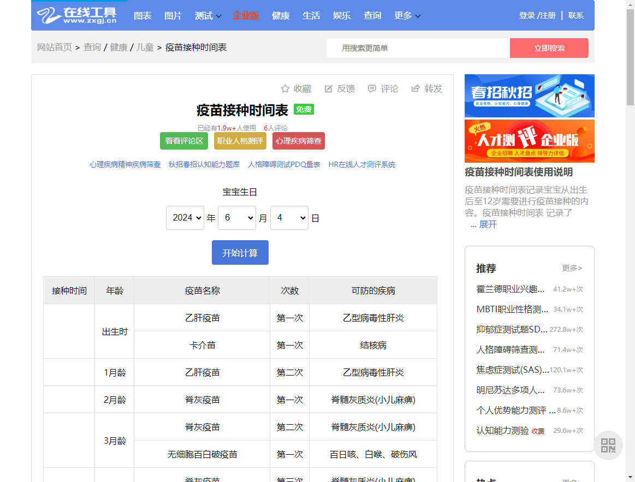This screenshot has height=482, width=635.
Task: Open 认知能力测验 recommended item
Action: [x=502, y=431]
